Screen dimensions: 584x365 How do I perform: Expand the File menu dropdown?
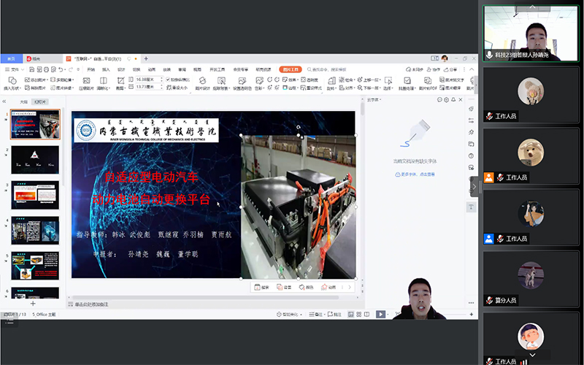(x=14, y=69)
